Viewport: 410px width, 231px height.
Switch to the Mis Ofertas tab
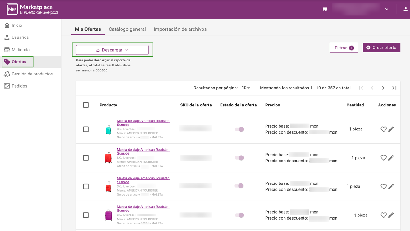pos(88,29)
